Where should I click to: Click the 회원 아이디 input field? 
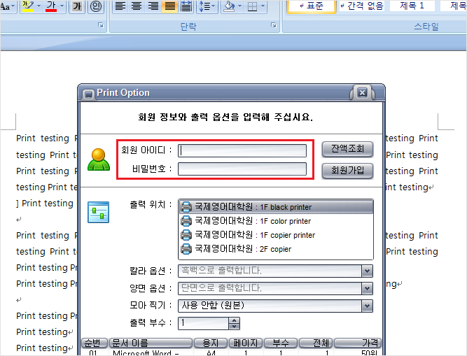pyautogui.click(x=242, y=150)
